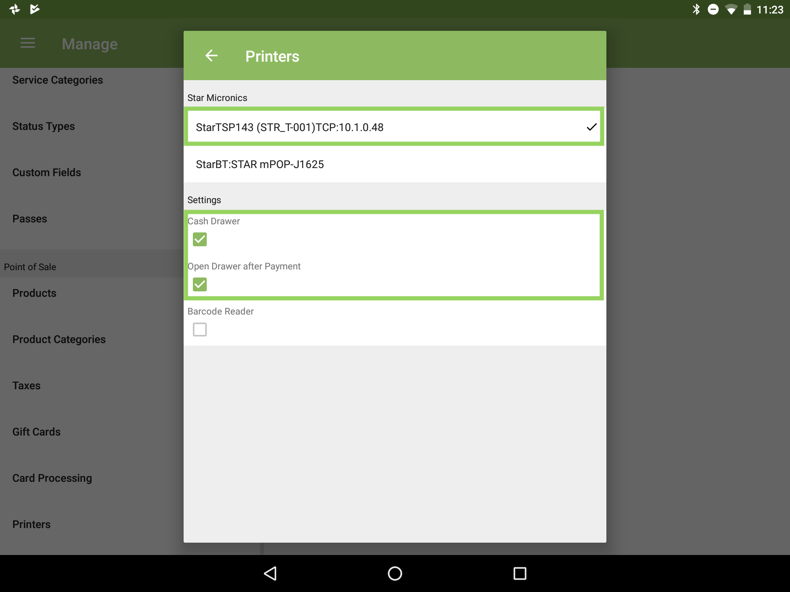Open Taxes in Point of Sale

point(26,386)
